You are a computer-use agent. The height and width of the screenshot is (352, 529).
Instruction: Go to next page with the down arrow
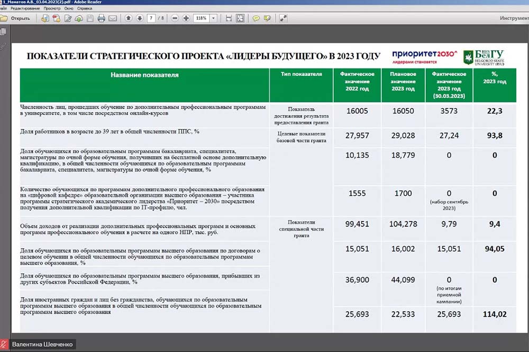pyautogui.click(x=140, y=18)
